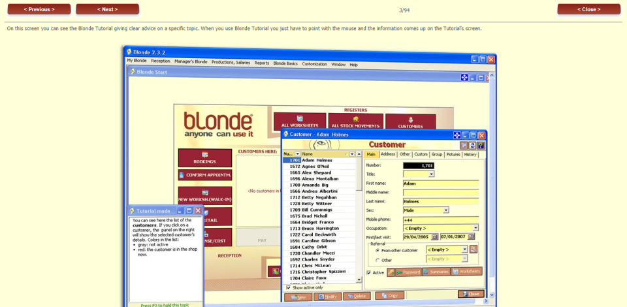Click the Mobile phone field
This screenshot has height=307, width=627.
441,219
